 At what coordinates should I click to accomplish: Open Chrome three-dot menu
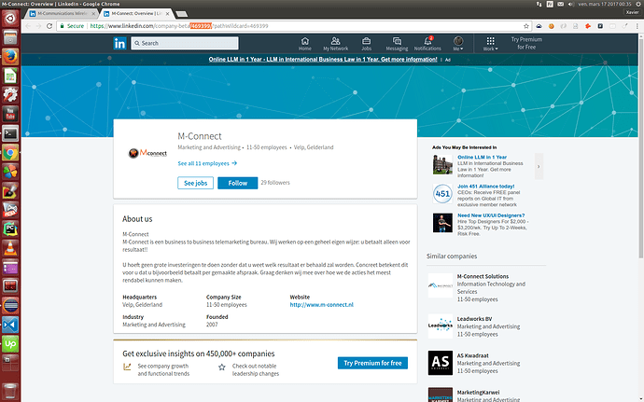tap(637, 26)
